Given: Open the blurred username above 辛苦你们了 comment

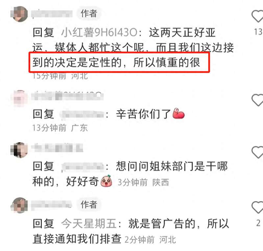Looking at the screenshot, I should click(x=67, y=96).
